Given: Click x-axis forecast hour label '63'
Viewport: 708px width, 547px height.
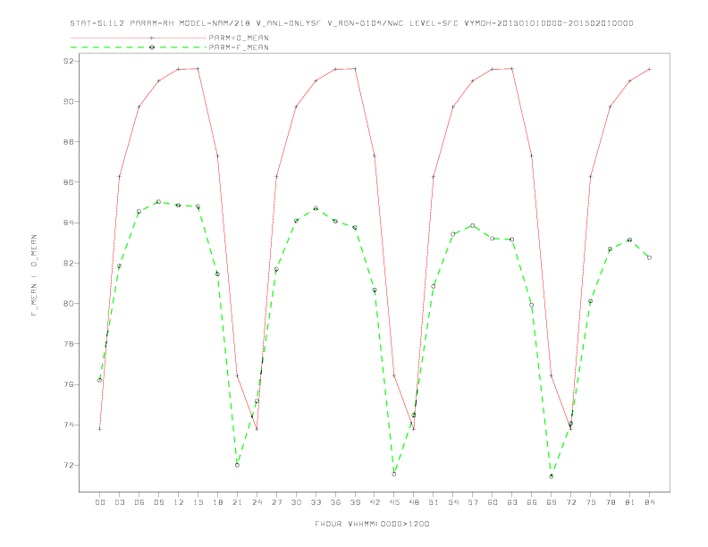Looking at the screenshot, I should point(512,502).
